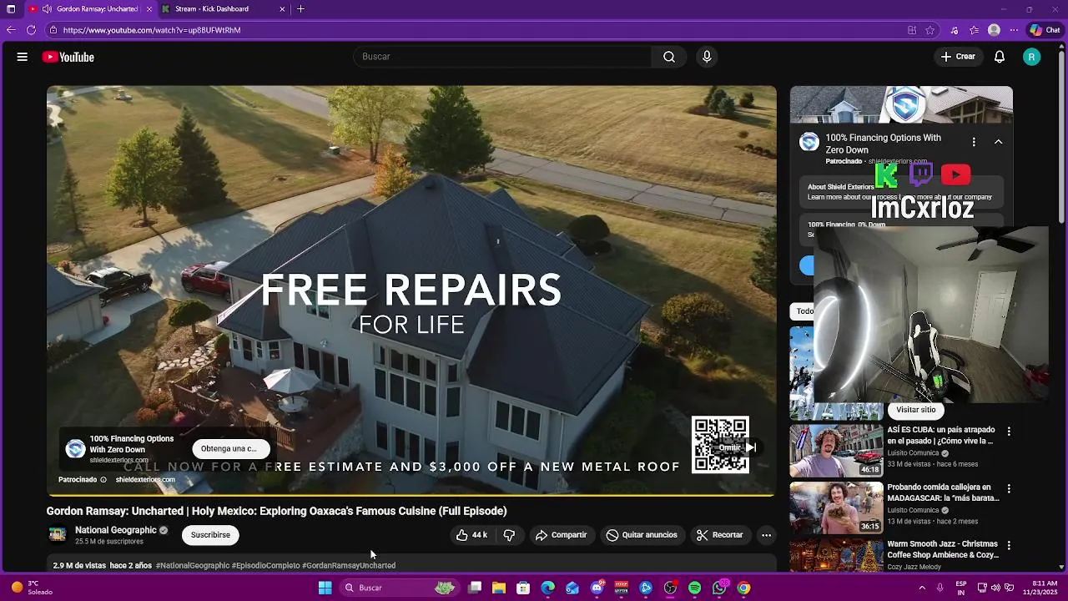The width and height of the screenshot is (1068, 601).
Task: Open the YouTube notifications bell
Action: click(1000, 57)
